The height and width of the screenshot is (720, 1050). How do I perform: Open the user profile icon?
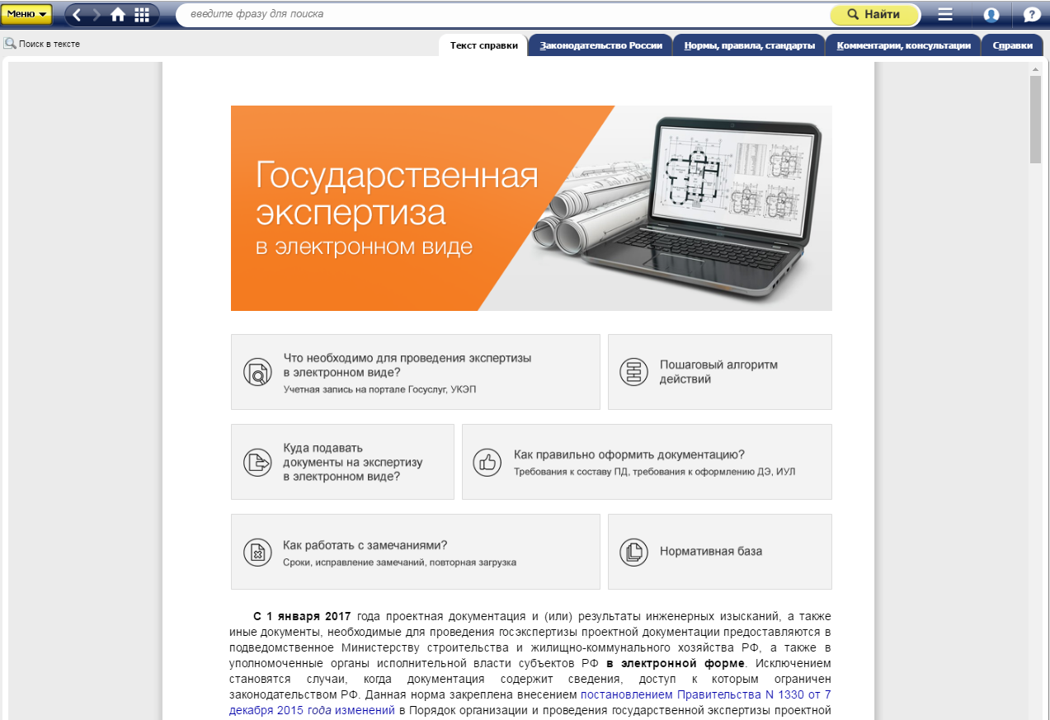[x=991, y=15]
